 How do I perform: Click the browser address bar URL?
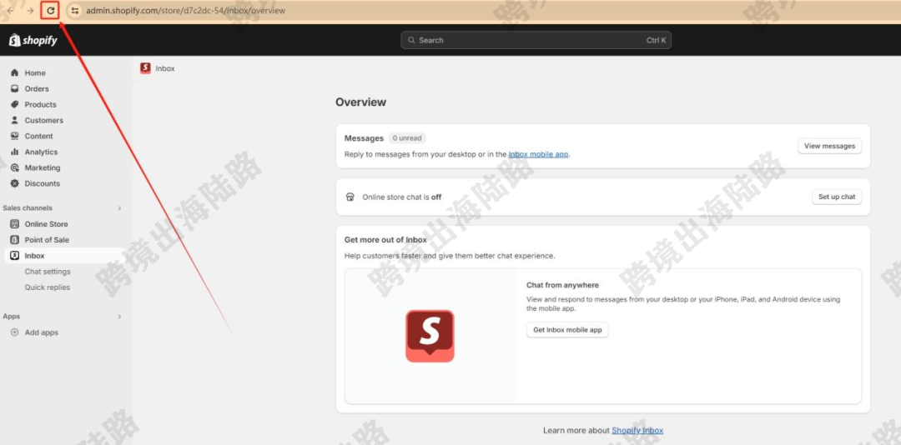click(x=185, y=10)
